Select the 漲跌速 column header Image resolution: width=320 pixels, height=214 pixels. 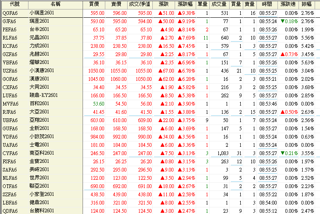(288, 4)
